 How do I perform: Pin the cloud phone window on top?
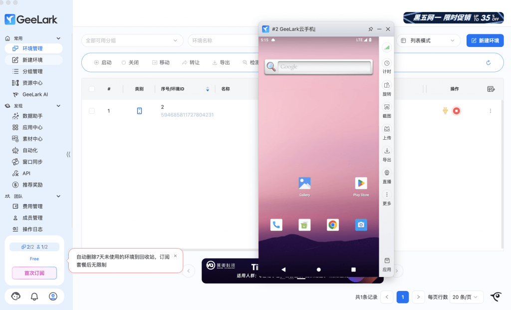[x=370, y=29]
